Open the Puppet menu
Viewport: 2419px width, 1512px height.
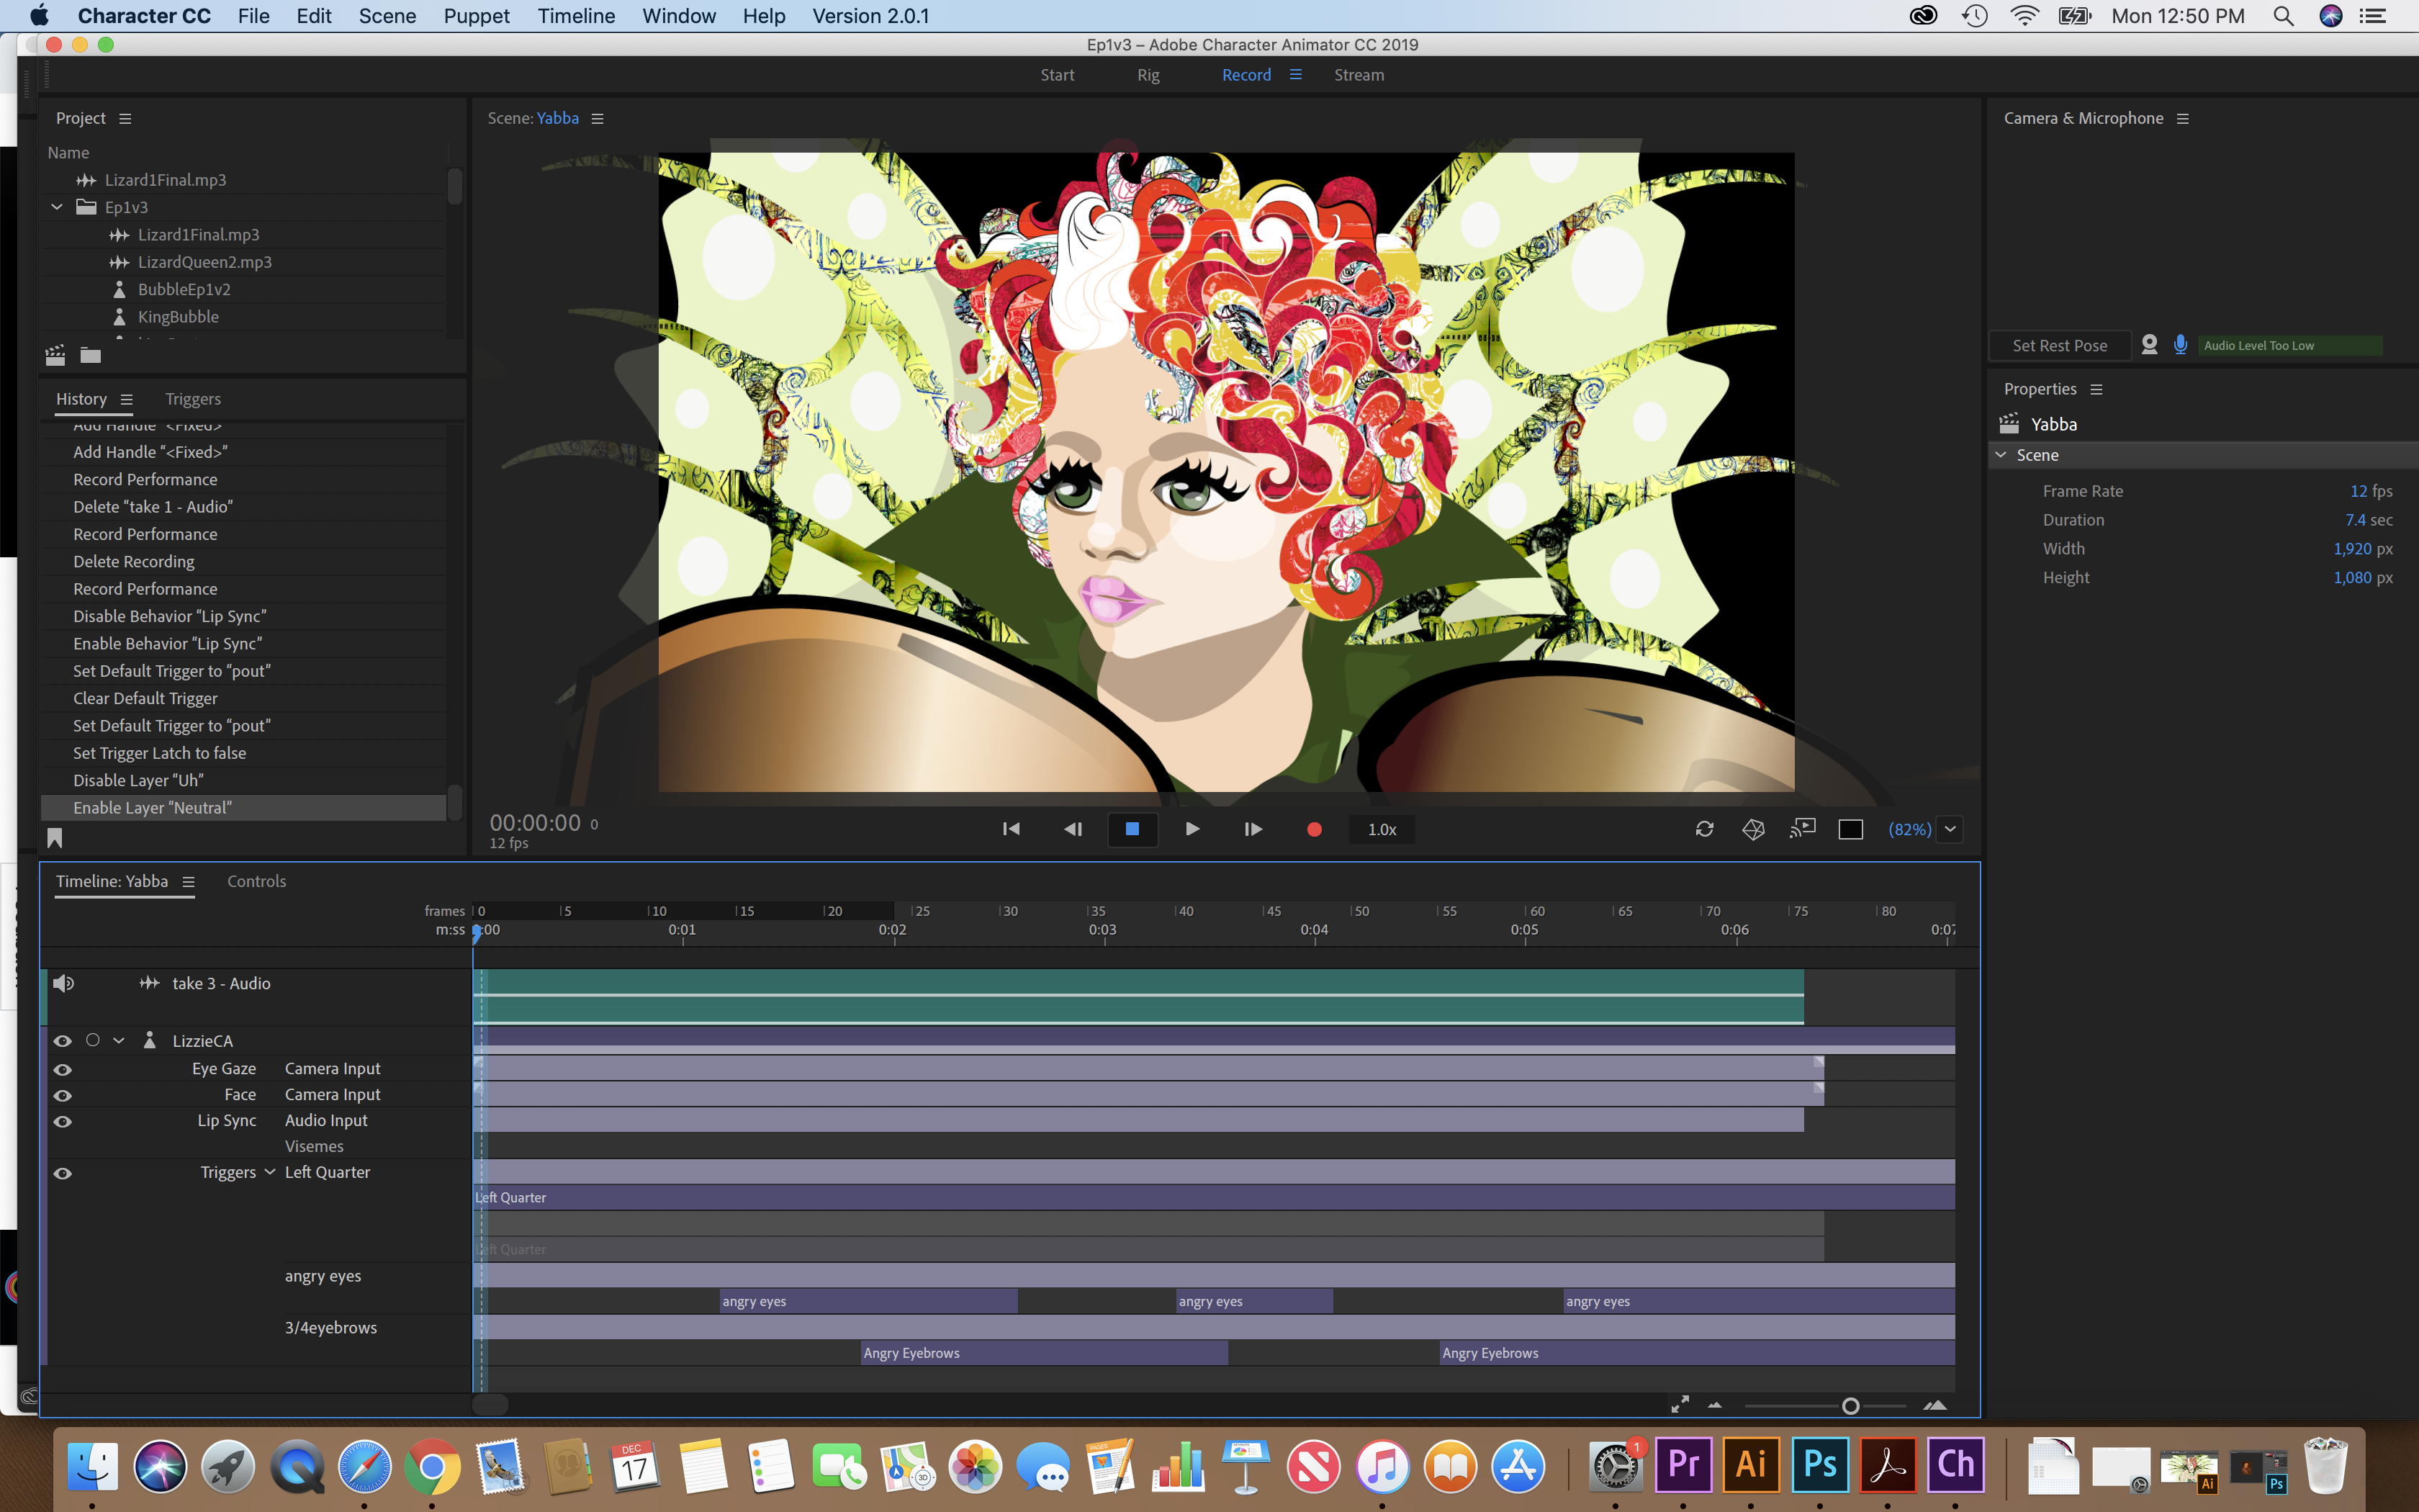tap(476, 16)
